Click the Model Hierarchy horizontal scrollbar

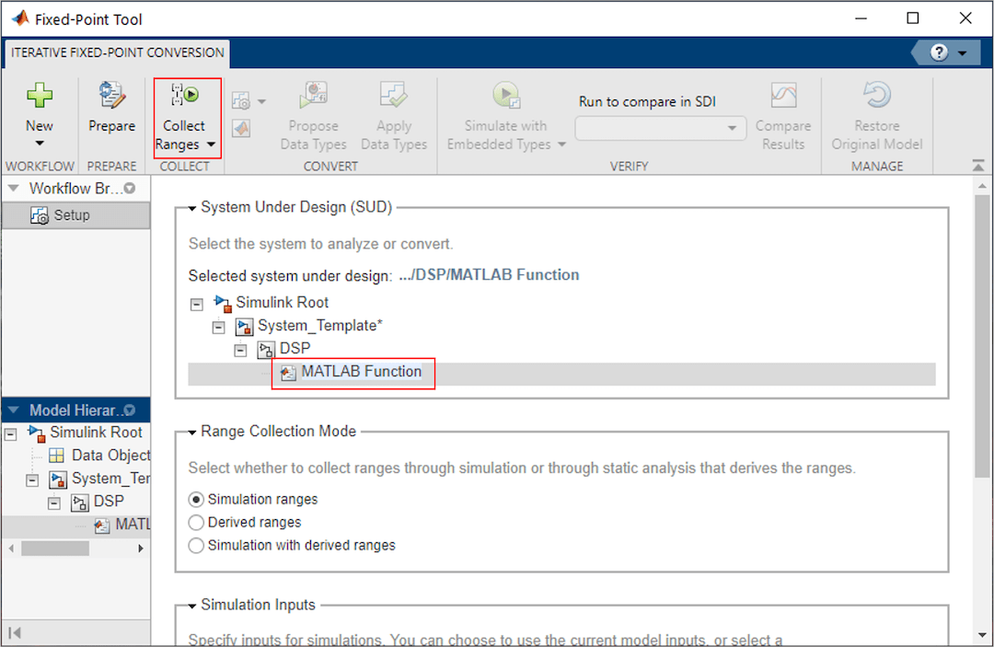[55, 549]
